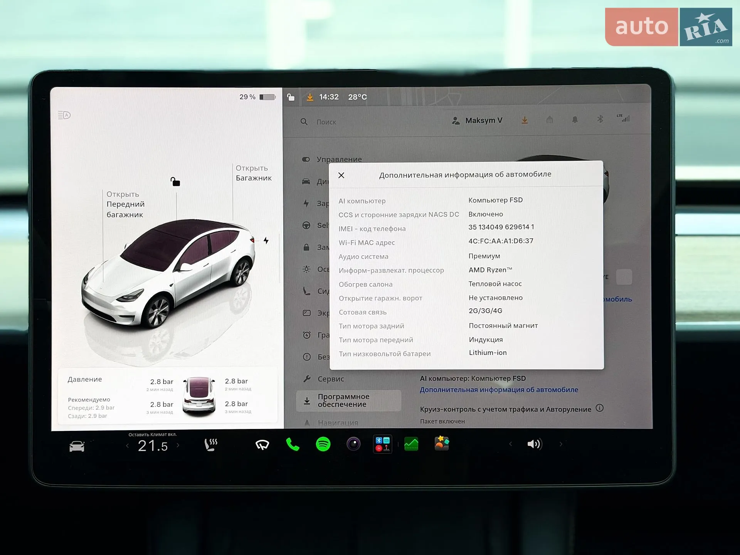This screenshot has width=740, height=555.
Task: Open the rear trunk
Action: [x=254, y=173]
